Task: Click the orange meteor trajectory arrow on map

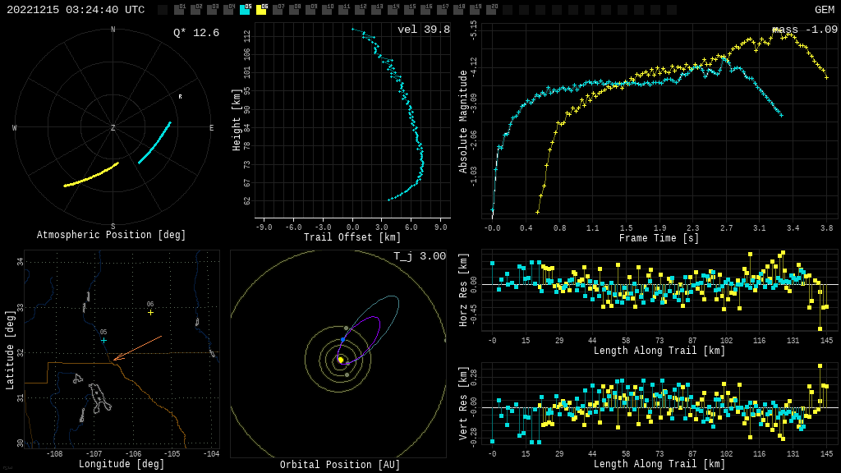Action: pos(138,347)
